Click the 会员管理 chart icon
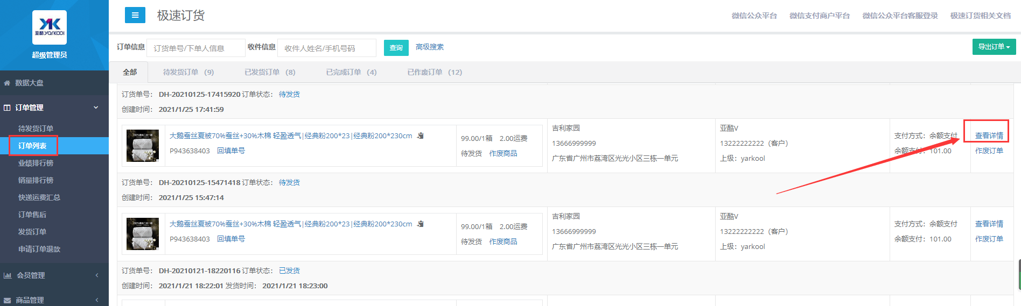The image size is (1021, 306). tap(8, 275)
